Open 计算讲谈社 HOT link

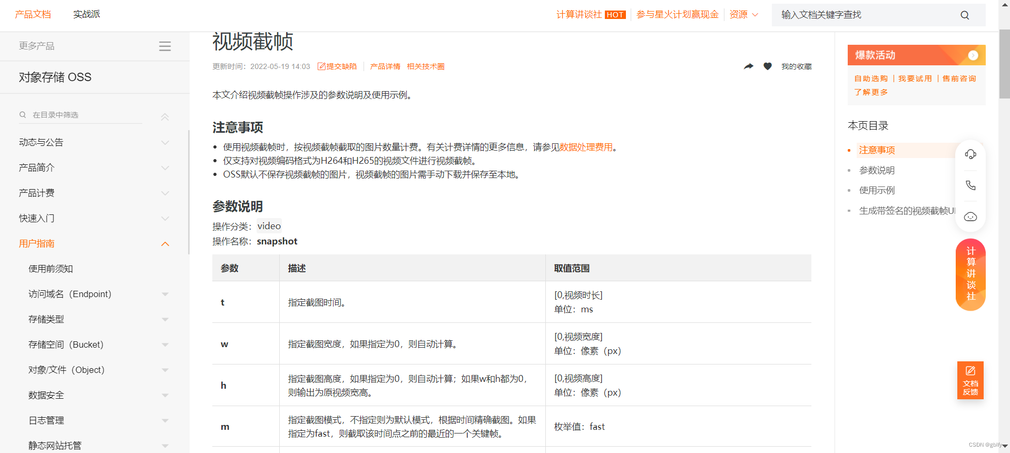click(591, 15)
